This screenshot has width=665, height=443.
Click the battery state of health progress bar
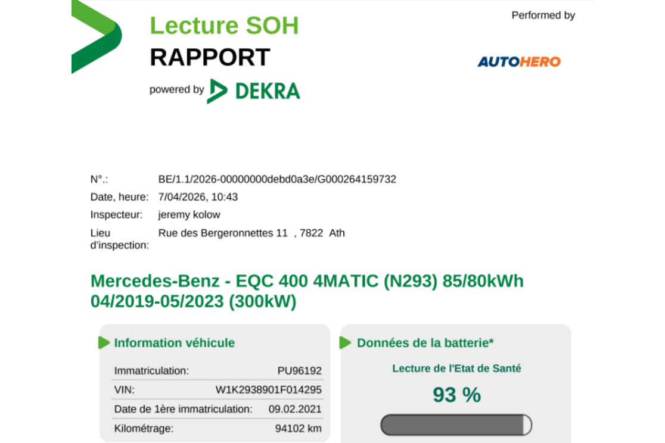pyautogui.click(x=456, y=425)
